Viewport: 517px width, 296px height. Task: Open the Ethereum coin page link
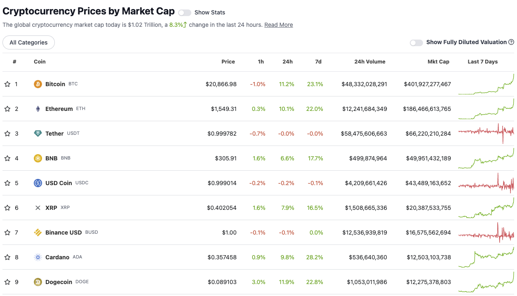pyautogui.click(x=59, y=109)
